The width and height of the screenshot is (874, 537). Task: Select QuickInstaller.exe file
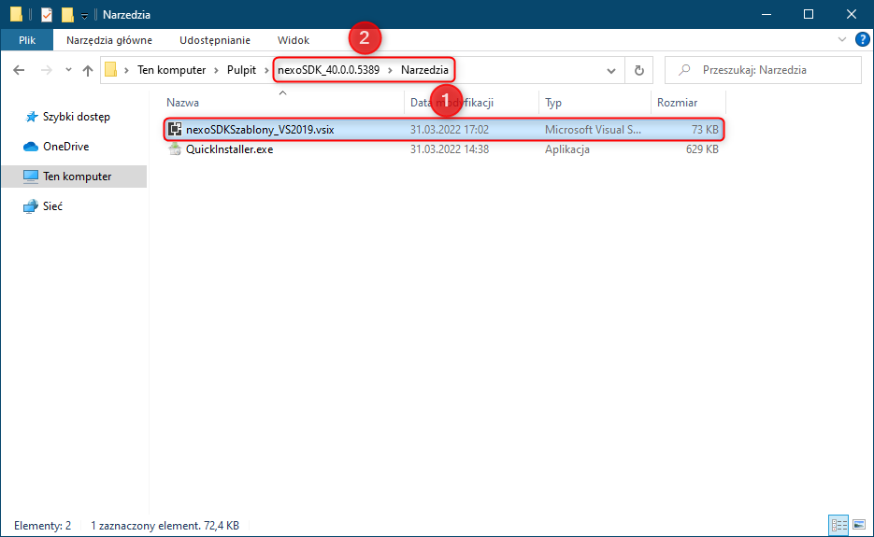(x=230, y=149)
